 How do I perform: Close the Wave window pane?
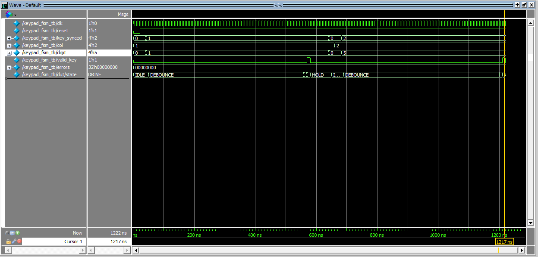coord(531,5)
